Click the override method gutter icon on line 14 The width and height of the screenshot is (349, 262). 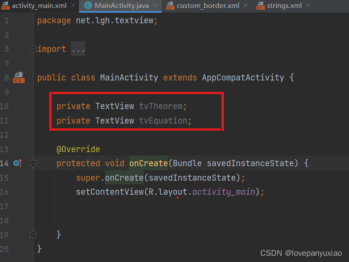[x=18, y=164]
